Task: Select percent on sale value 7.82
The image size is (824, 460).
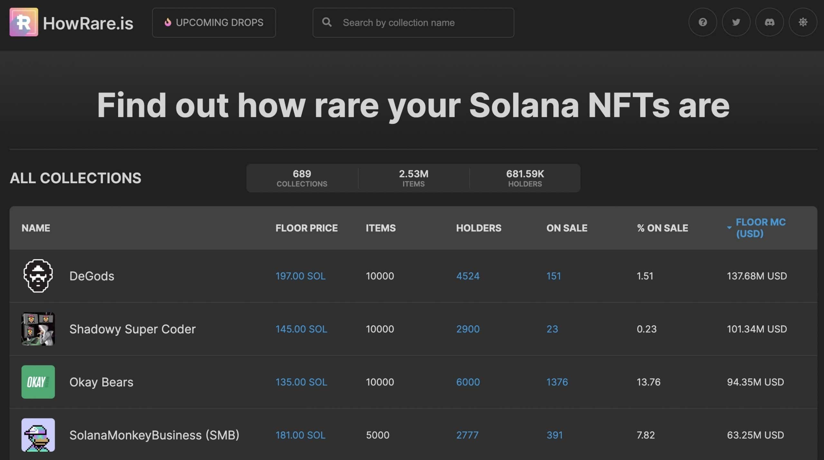Action: (x=646, y=435)
